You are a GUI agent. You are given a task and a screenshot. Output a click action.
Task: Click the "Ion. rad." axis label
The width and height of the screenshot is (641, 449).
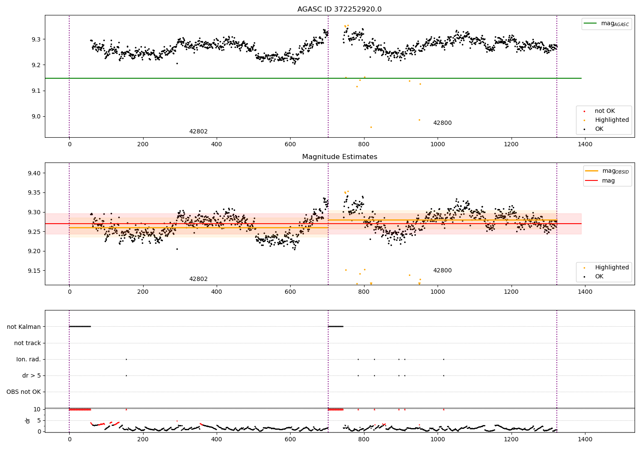[x=29, y=360]
